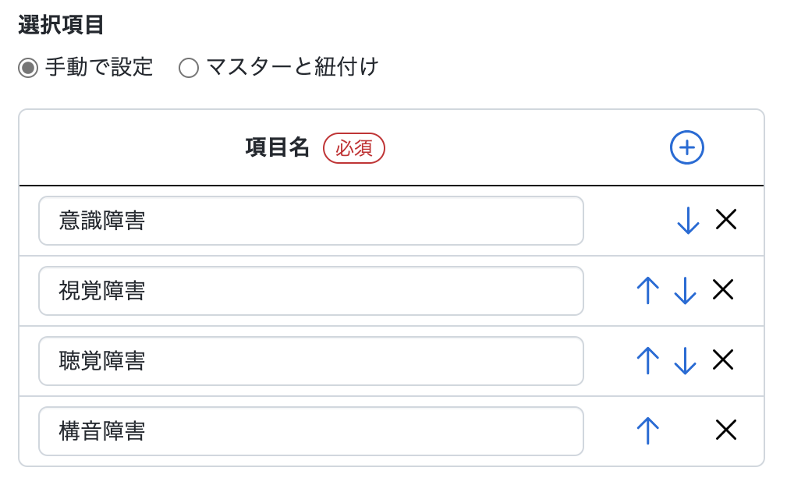Move 視覚障害 up one row

coord(647,291)
